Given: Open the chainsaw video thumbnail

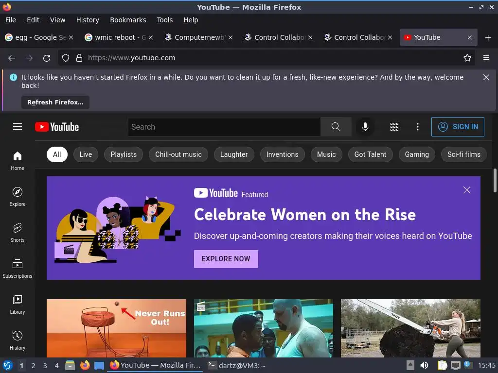Looking at the screenshot, I should click(410, 328).
